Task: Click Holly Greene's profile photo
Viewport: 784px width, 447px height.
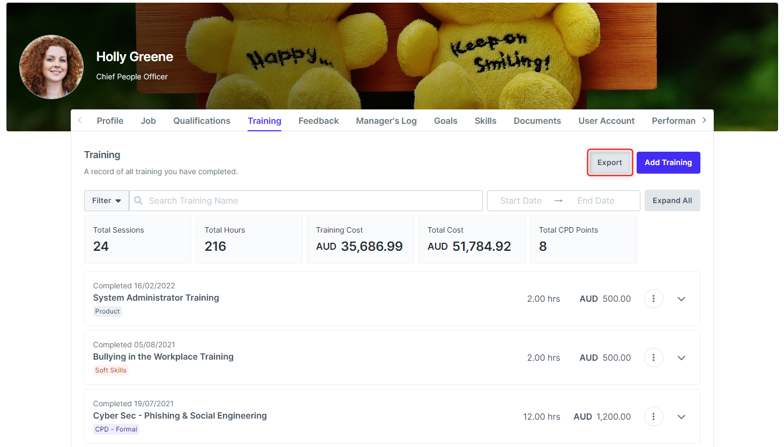Action: tap(51, 67)
